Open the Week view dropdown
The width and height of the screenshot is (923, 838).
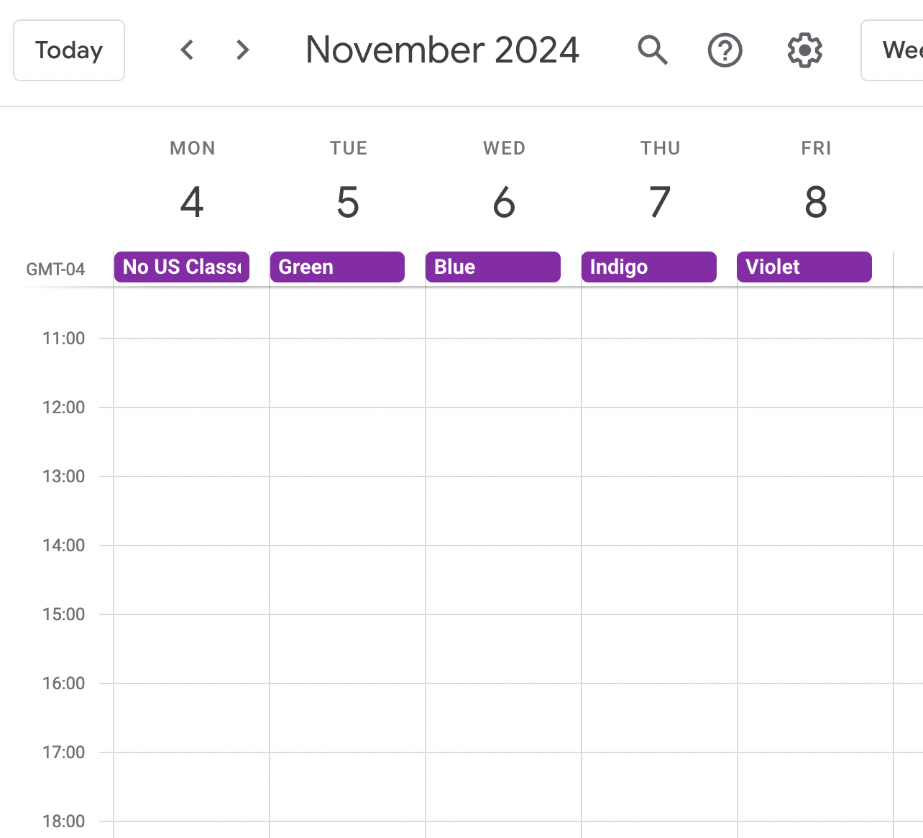tap(892, 50)
